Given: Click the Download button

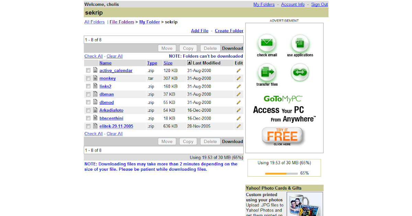Looking at the screenshot, I should [x=232, y=48].
